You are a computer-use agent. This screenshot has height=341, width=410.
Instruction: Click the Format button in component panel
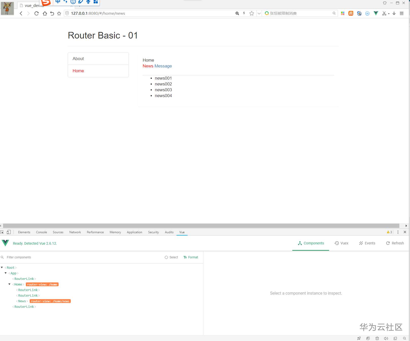191,257
